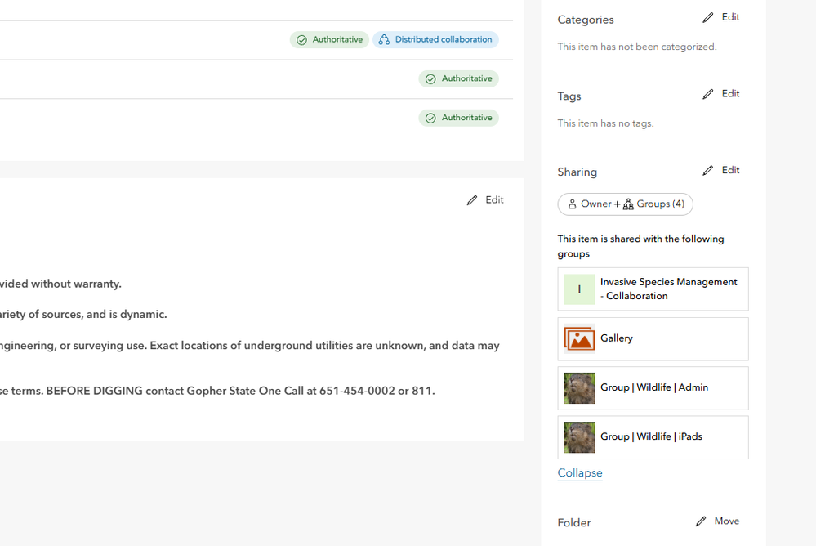Click the pencil icon in the terms section
The width and height of the screenshot is (816, 546).
click(x=472, y=200)
